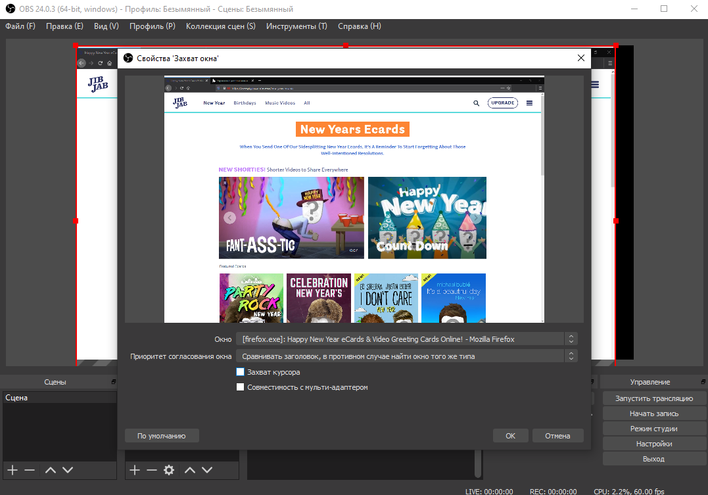
Task: Click the JibJab logo in dialog preview
Action: [180, 103]
